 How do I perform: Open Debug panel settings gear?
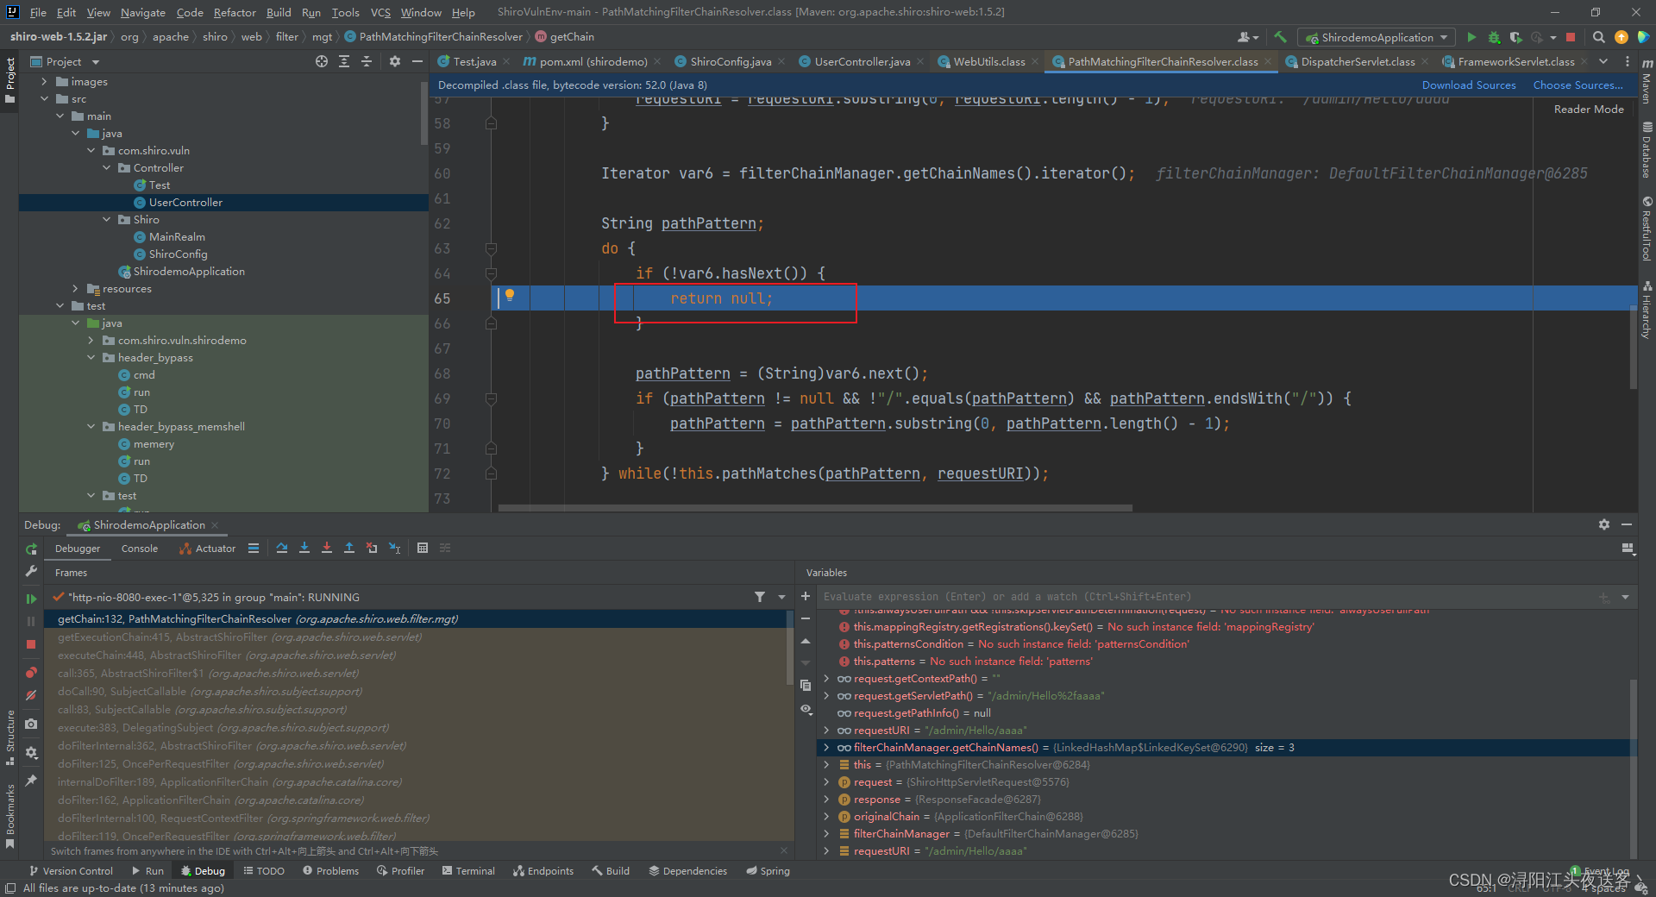[1604, 524]
